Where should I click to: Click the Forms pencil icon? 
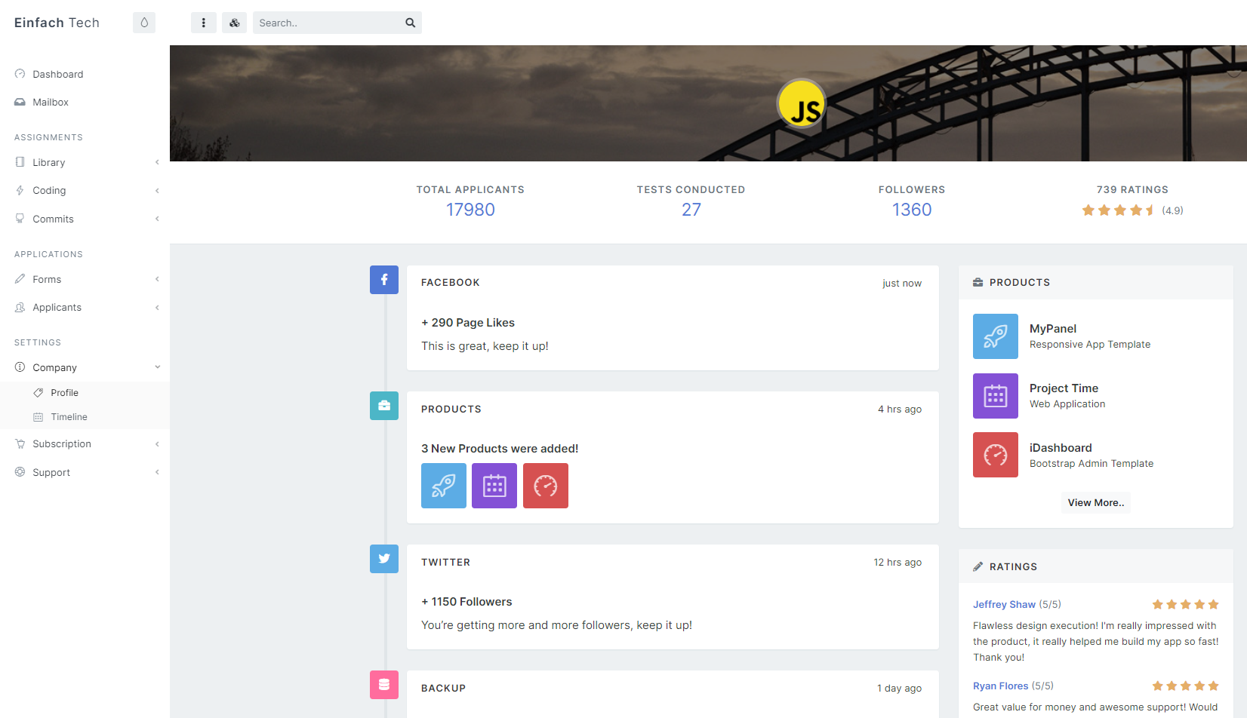(20, 279)
